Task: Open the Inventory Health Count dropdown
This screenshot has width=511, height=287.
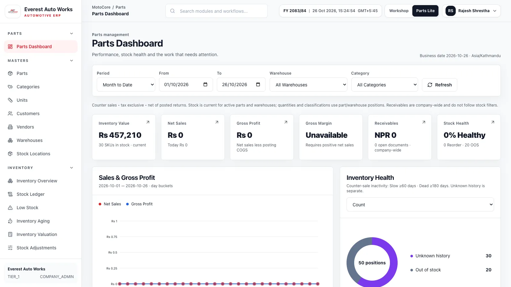Action: [x=420, y=205]
